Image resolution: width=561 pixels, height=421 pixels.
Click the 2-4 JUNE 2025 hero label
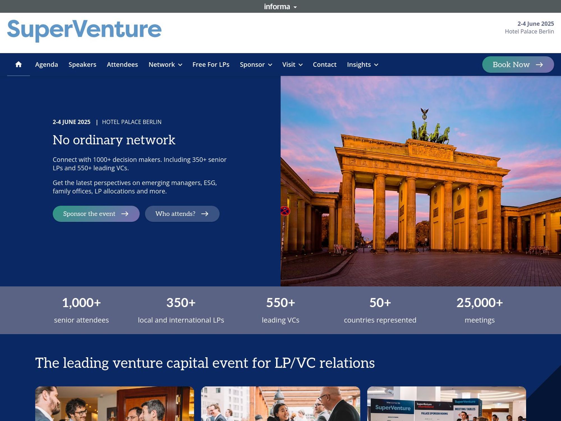pyautogui.click(x=72, y=122)
